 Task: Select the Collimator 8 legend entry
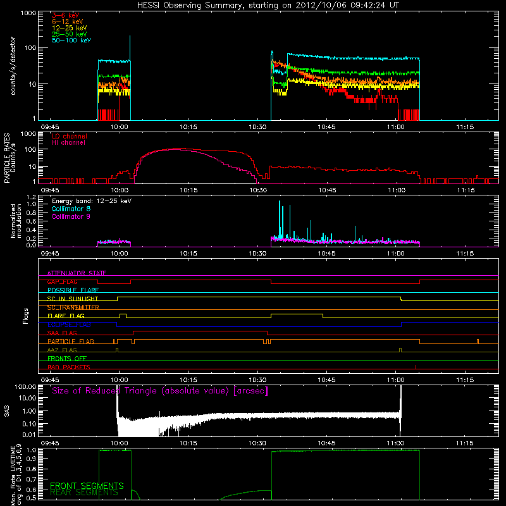click(x=71, y=209)
